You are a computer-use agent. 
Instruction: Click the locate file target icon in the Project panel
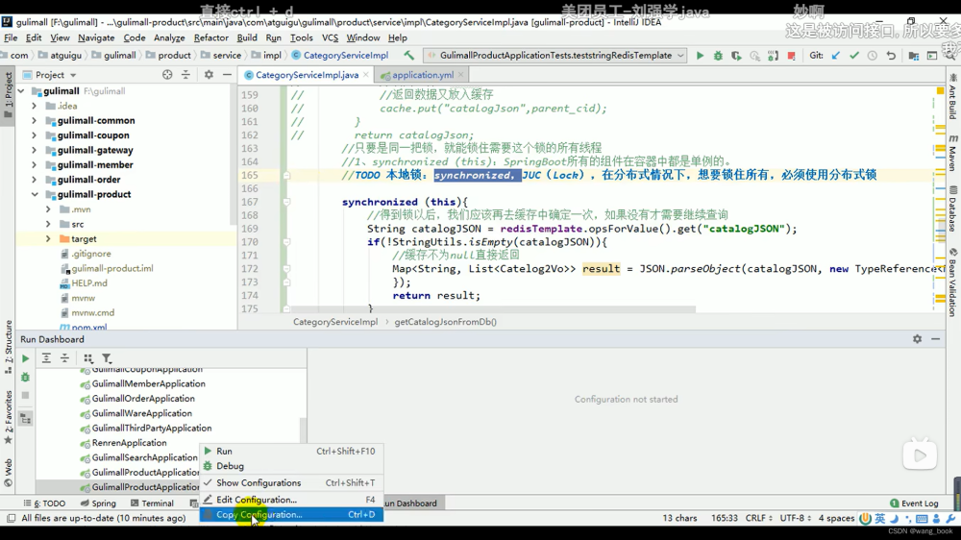167,75
